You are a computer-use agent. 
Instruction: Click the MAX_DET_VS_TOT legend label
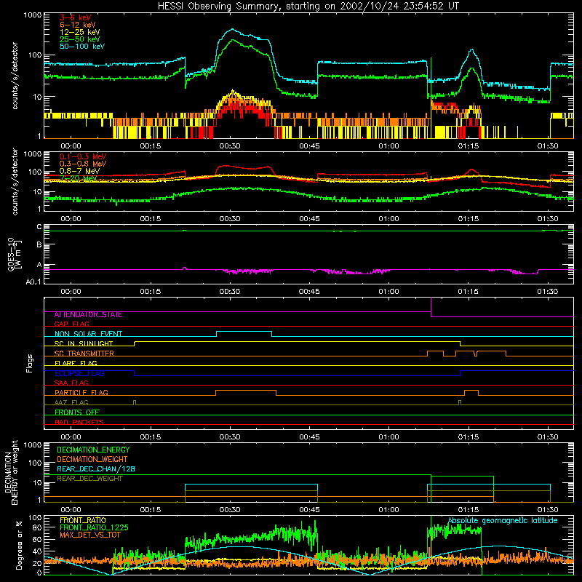click(x=89, y=535)
